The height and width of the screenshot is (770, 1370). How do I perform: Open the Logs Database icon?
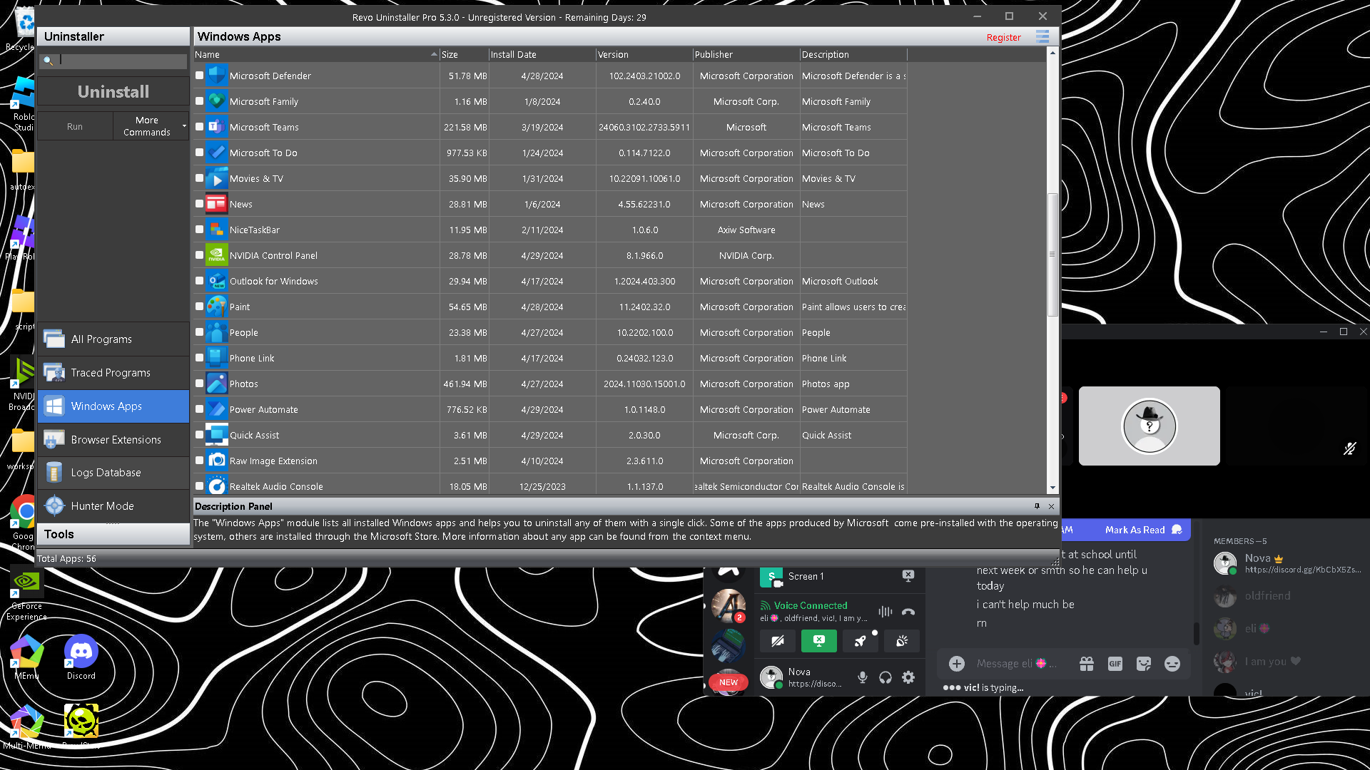pos(54,472)
